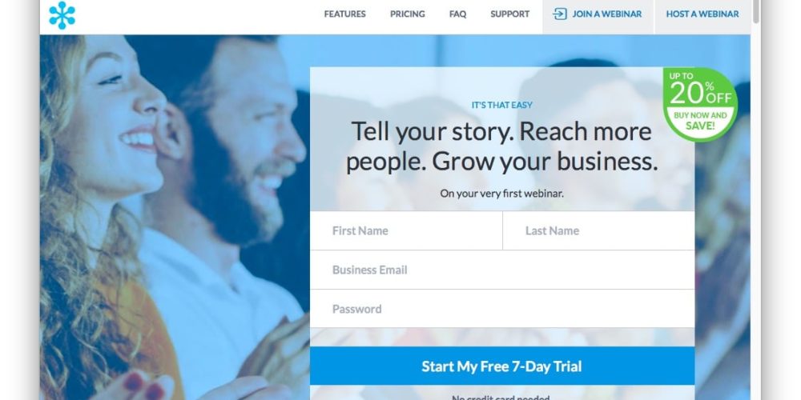The image size is (801, 400).
Task: Click the green 20% off badge
Action: click(700, 105)
